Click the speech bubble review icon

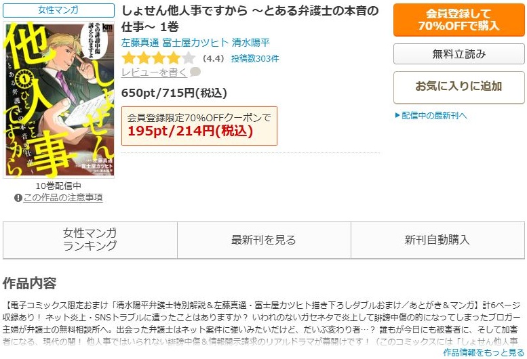(x=195, y=72)
